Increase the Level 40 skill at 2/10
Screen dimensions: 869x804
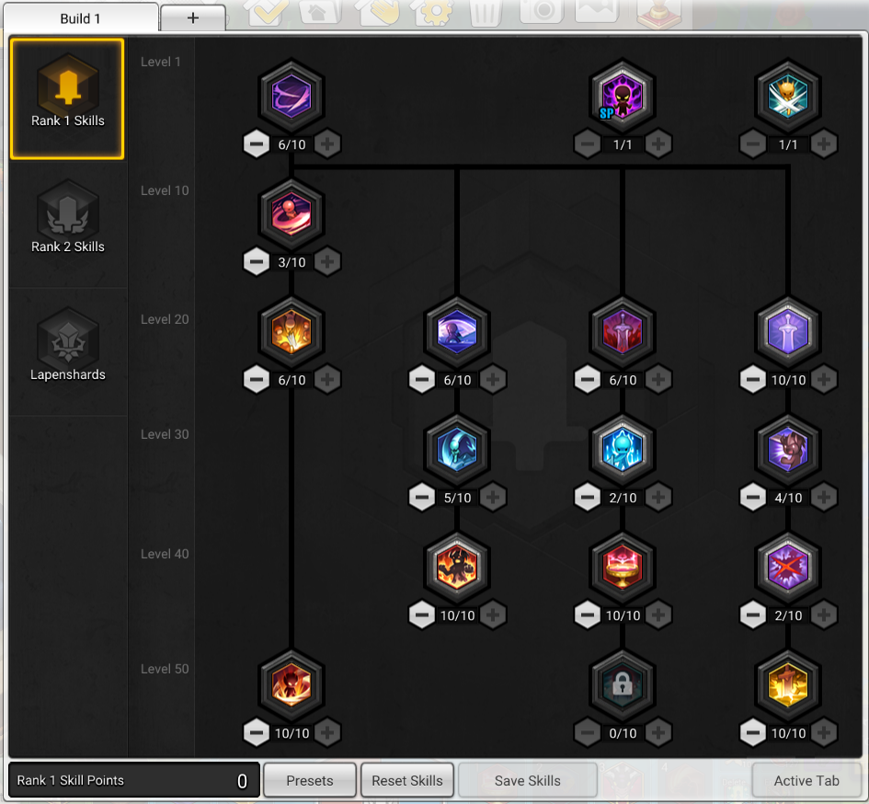pyautogui.click(x=824, y=614)
